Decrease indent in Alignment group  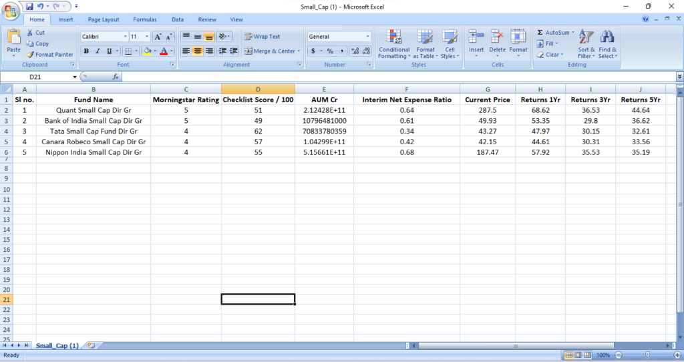(222, 51)
